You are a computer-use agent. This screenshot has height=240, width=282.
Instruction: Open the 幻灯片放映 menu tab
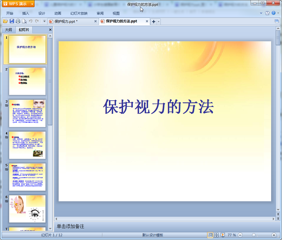79,13
